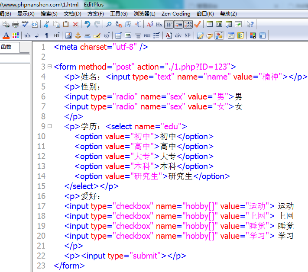The image size is (308, 272).
Task: Open the Aa font size dropdown
Action: point(150,24)
